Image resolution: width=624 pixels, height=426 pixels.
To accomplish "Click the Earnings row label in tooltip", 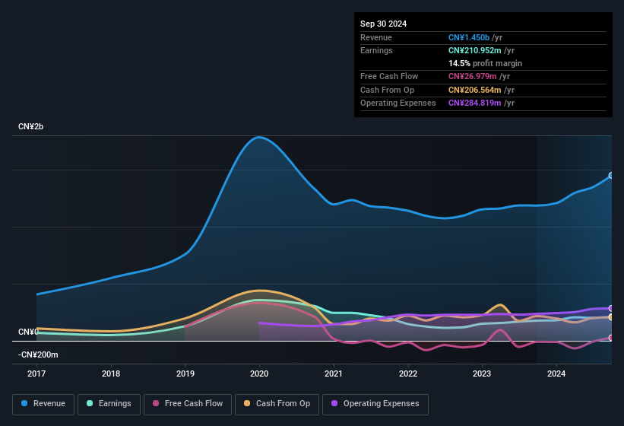I will click(x=376, y=50).
